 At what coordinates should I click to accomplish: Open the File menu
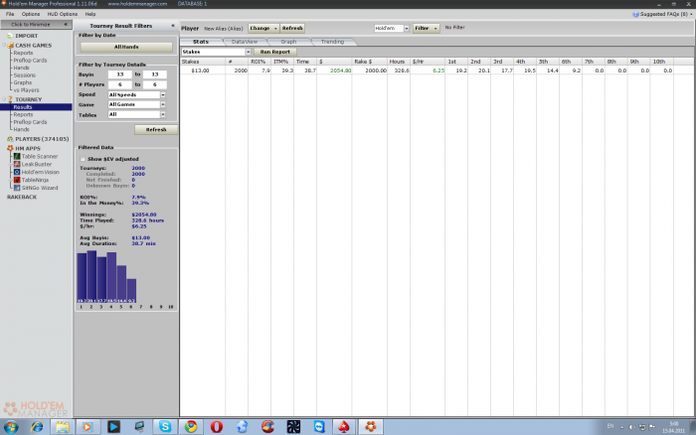(10, 14)
